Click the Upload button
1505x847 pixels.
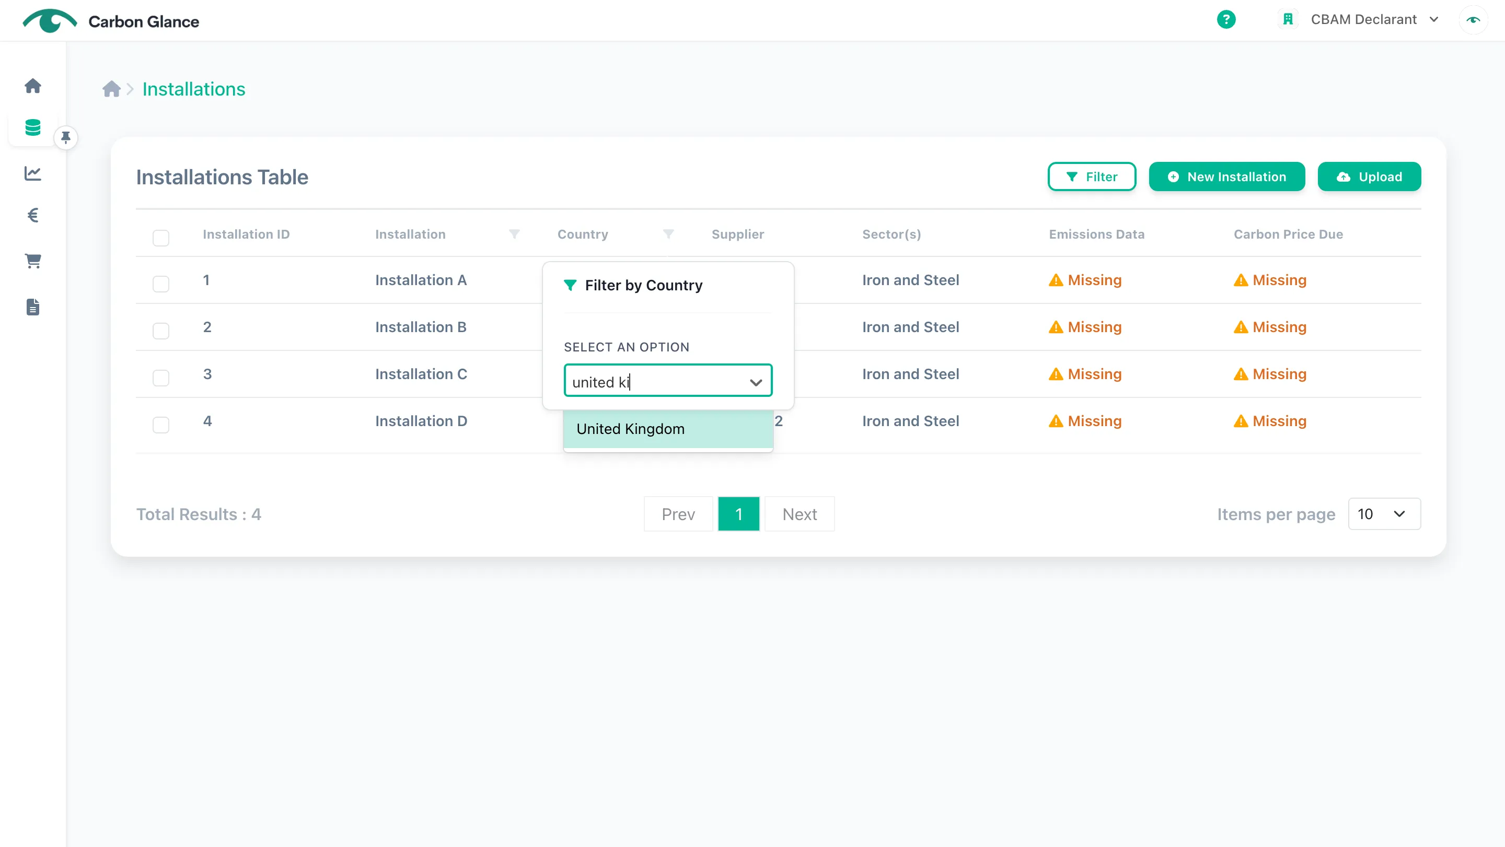1369,177
